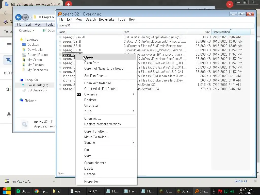Click the Chrome taskbar button
This screenshot has width=260, height=195.
41,191
